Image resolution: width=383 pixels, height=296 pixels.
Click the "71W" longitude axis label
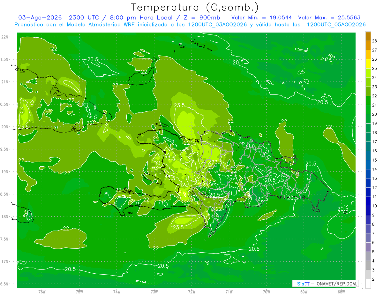click(x=229, y=292)
